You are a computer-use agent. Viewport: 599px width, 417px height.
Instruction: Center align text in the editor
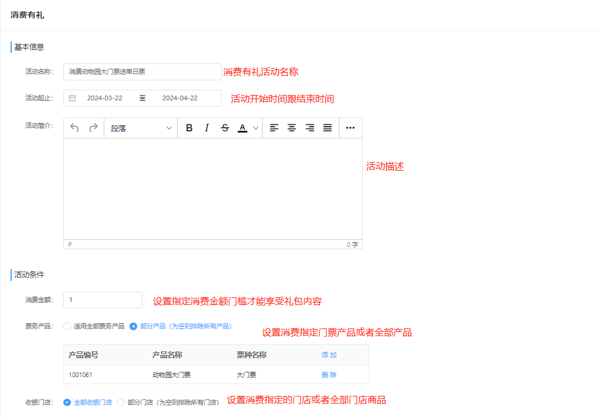[x=291, y=128]
